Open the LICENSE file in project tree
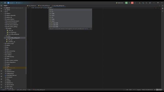 pos(8,81)
